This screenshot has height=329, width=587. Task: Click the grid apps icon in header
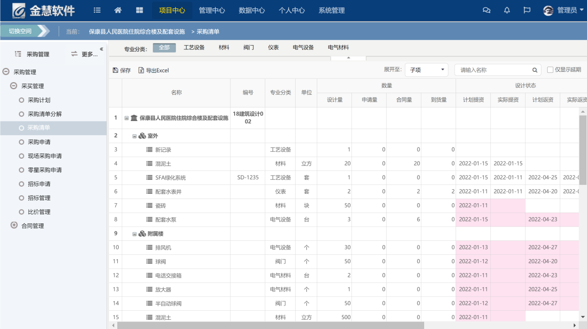click(x=139, y=10)
